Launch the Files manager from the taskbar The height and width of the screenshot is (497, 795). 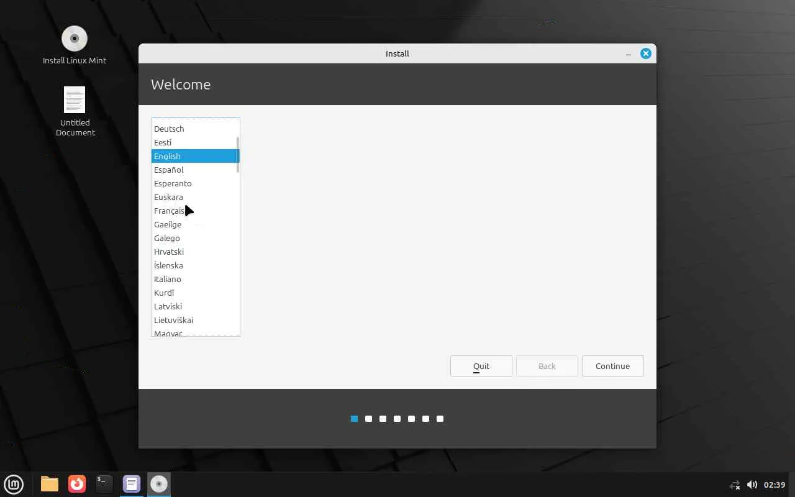pyautogui.click(x=50, y=484)
